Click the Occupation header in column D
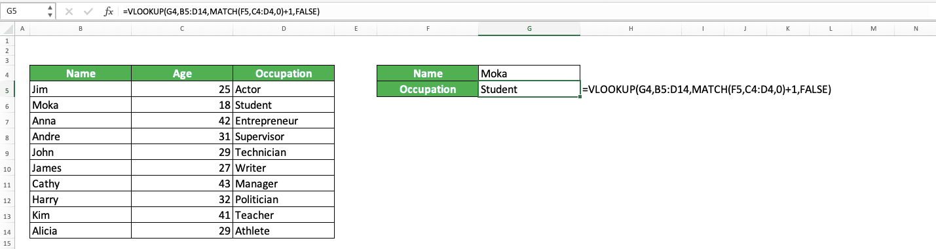Image resolution: width=936 pixels, height=249 pixels. (x=283, y=73)
